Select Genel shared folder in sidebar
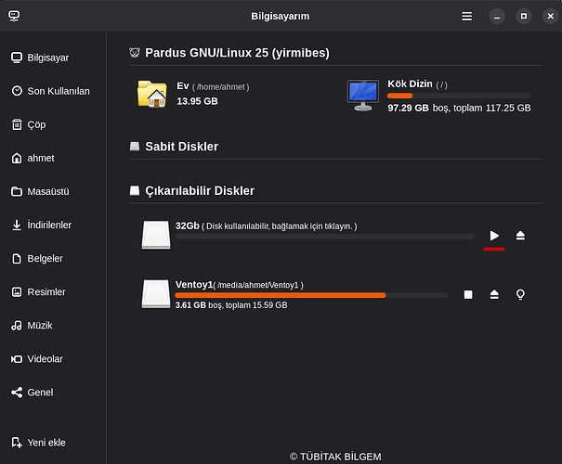Image resolution: width=562 pixels, height=464 pixels. click(x=40, y=393)
